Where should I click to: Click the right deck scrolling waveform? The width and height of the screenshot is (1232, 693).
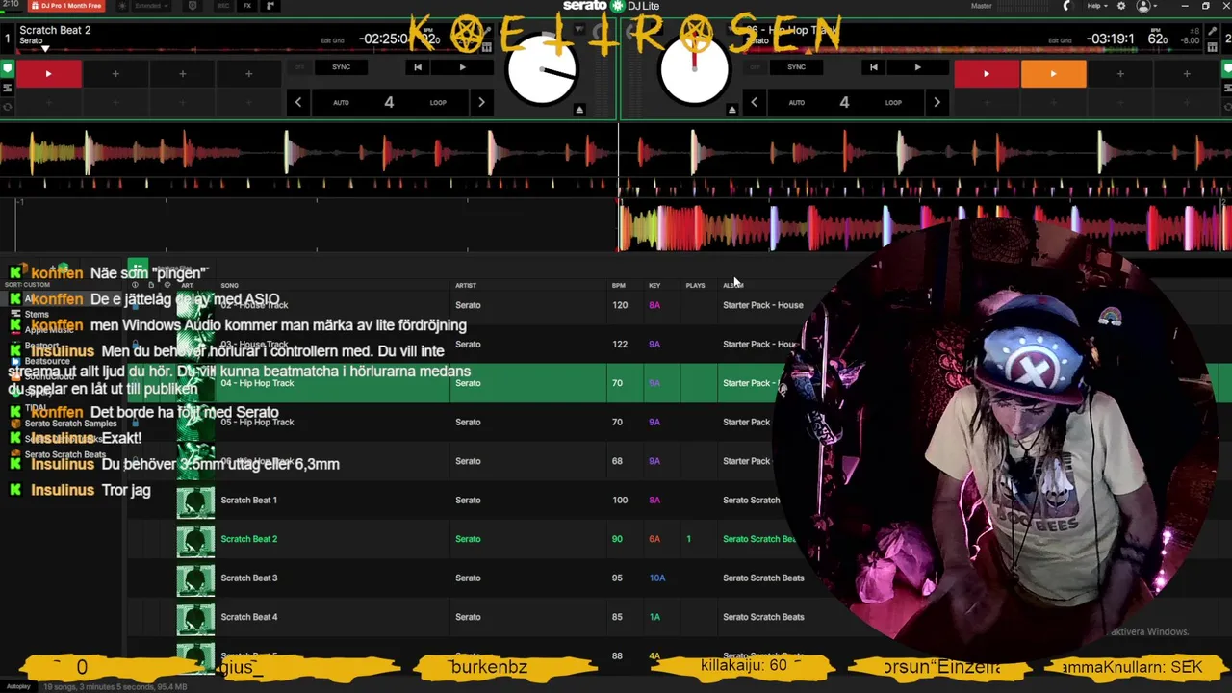point(924,227)
